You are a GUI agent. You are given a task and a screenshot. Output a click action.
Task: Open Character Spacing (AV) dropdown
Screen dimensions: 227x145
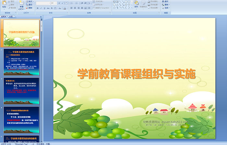(55, 8)
